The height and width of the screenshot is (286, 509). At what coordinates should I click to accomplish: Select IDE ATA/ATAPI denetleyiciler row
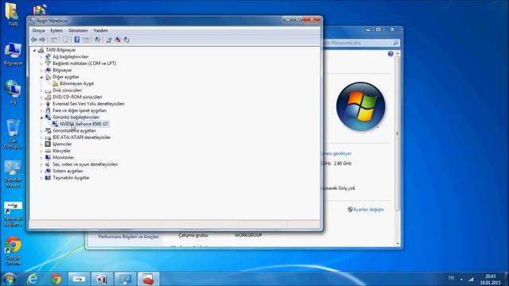click(x=81, y=137)
